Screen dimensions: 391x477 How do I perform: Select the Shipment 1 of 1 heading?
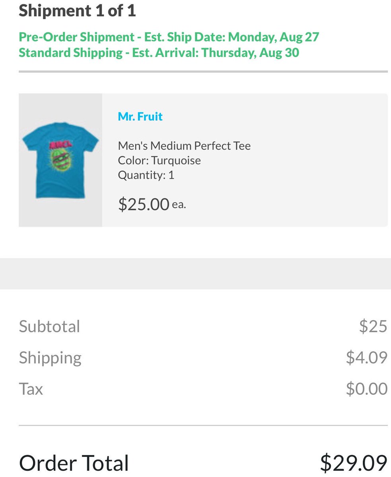point(77,11)
